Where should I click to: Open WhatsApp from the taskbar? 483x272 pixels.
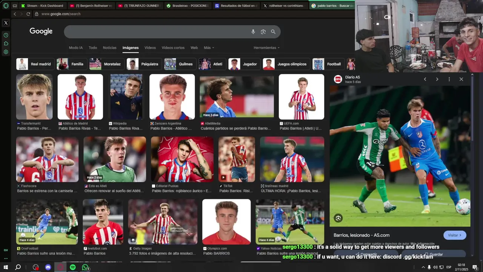(85, 267)
